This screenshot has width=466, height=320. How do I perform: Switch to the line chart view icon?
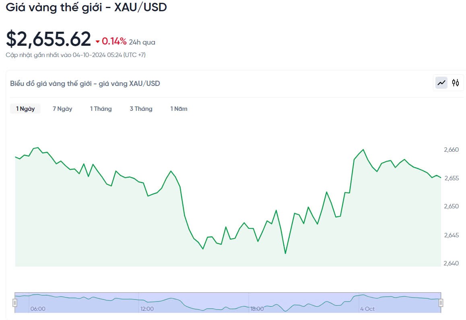[441, 83]
